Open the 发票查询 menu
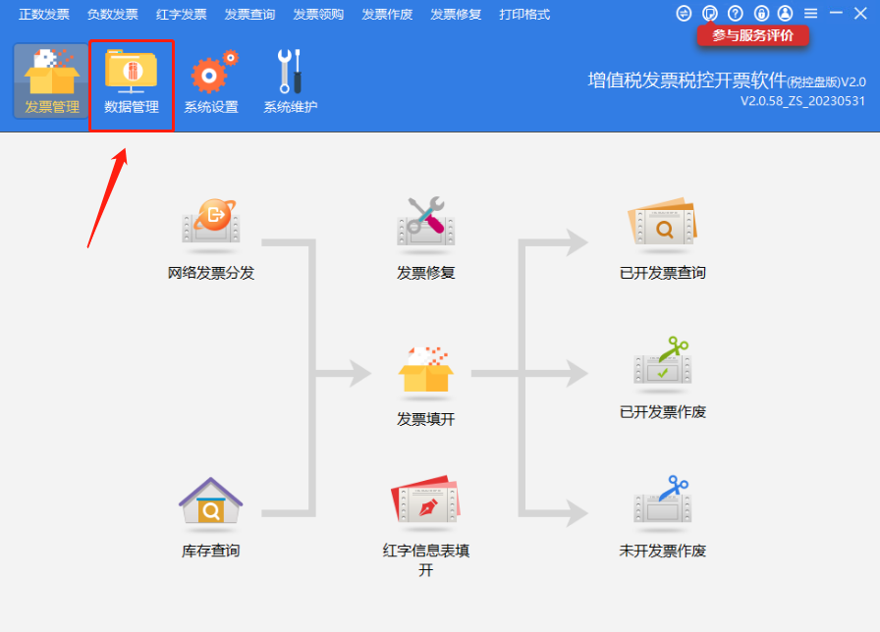The height and width of the screenshot is (632, 880). point(249,15)
